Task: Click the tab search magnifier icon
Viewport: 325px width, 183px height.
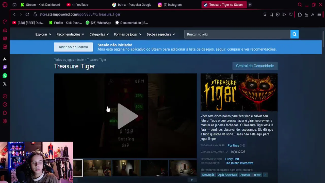Action: coord(300,5)
